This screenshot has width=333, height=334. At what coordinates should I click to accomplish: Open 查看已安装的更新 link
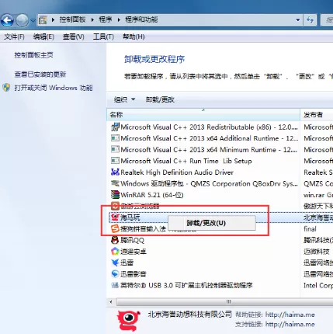pyautogui.click(x=40, y=75)
